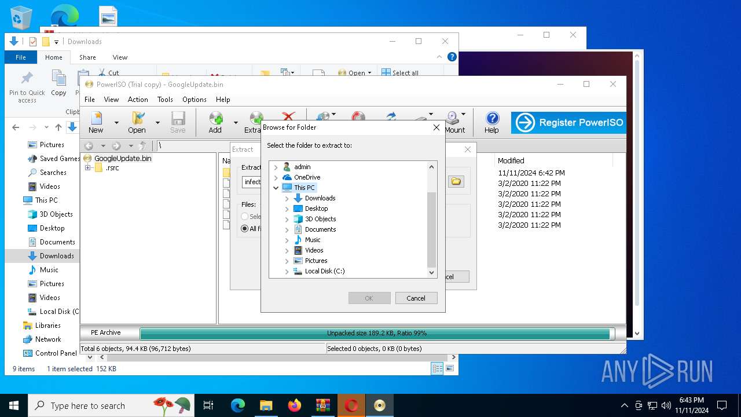The image size is (741, 417).
Task: Close the Browse for Folder dialog
Action: tap(436, 127)
